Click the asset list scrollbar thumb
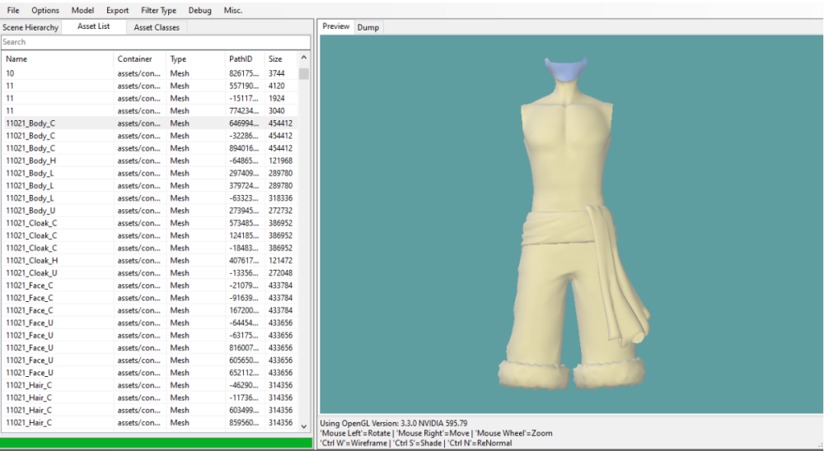 coord(304,73)
